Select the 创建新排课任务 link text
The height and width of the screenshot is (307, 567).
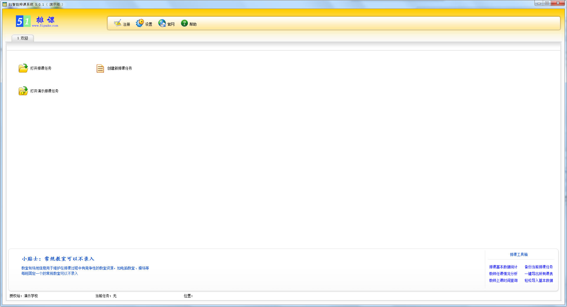(120, 68)
